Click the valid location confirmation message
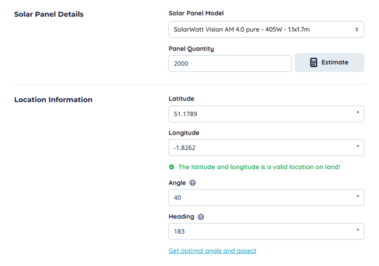The image size is (379, 266). pos(259,167)
